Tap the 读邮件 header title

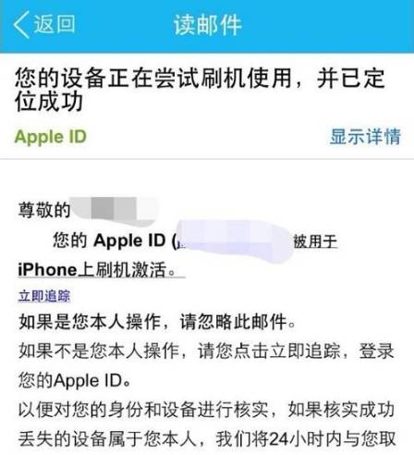tap(207, 25)
